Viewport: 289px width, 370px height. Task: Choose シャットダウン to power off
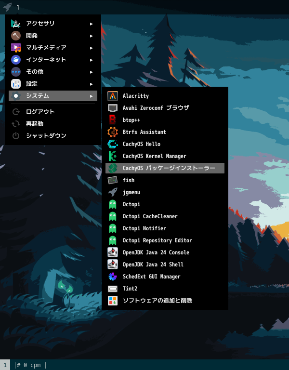click(x=53, y=136)
